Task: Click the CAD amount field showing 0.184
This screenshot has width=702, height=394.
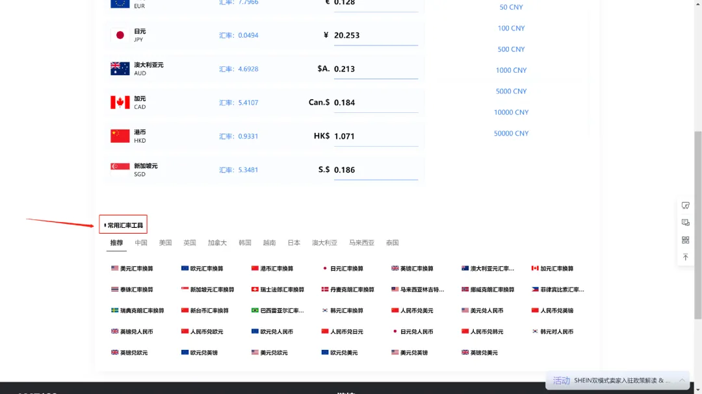Action: point(376,103)
